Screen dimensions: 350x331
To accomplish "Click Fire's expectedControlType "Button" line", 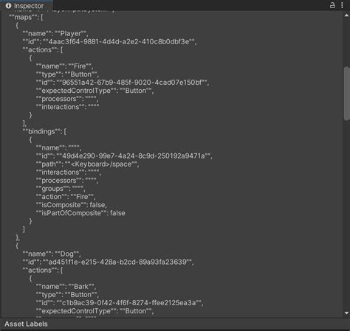I will (95, 91).
